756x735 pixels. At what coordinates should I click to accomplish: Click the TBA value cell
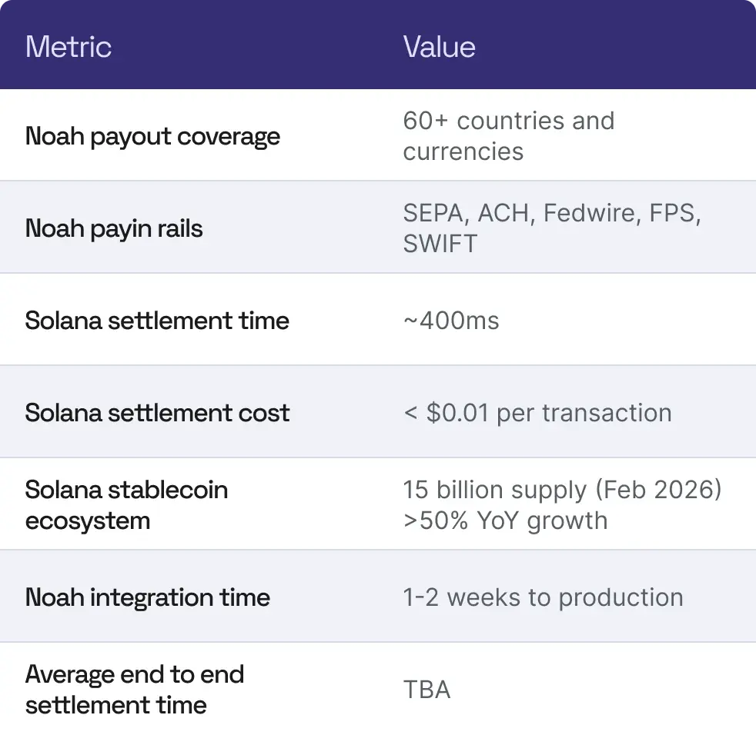tap(427, 690)
